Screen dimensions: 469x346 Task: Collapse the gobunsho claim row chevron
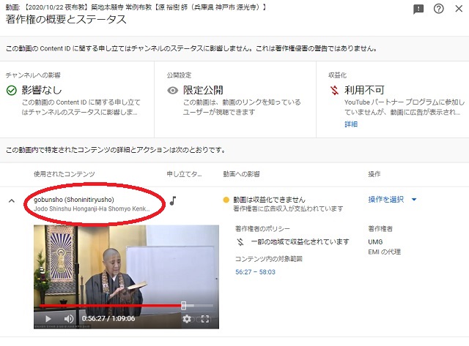(12, 200)
